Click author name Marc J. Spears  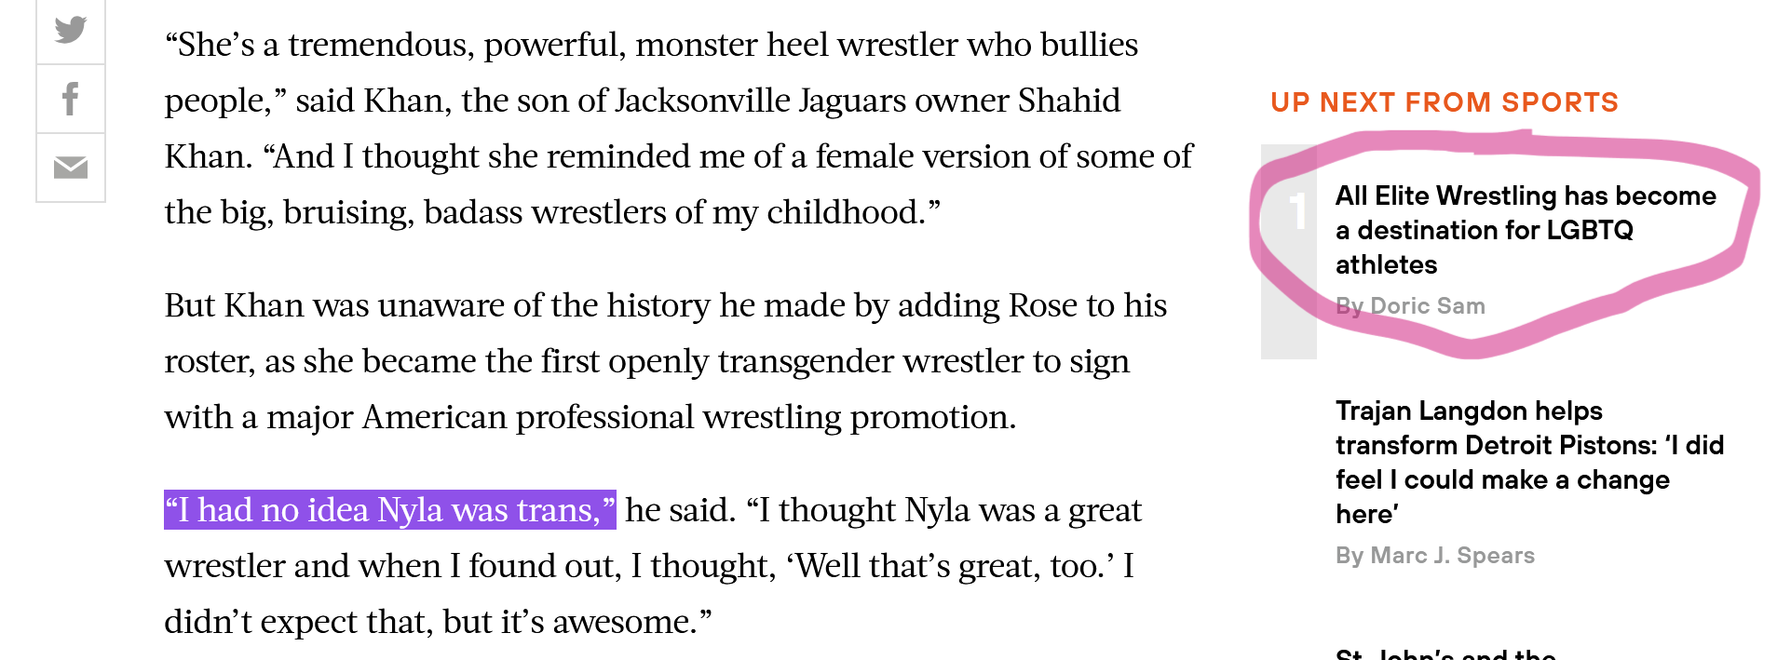[1452, 556]
